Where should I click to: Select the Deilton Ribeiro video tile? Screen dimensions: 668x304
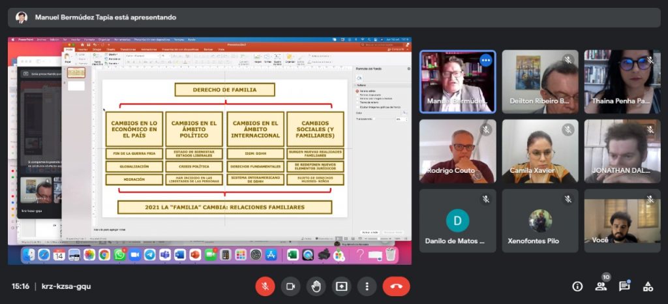tap(539, 82)
